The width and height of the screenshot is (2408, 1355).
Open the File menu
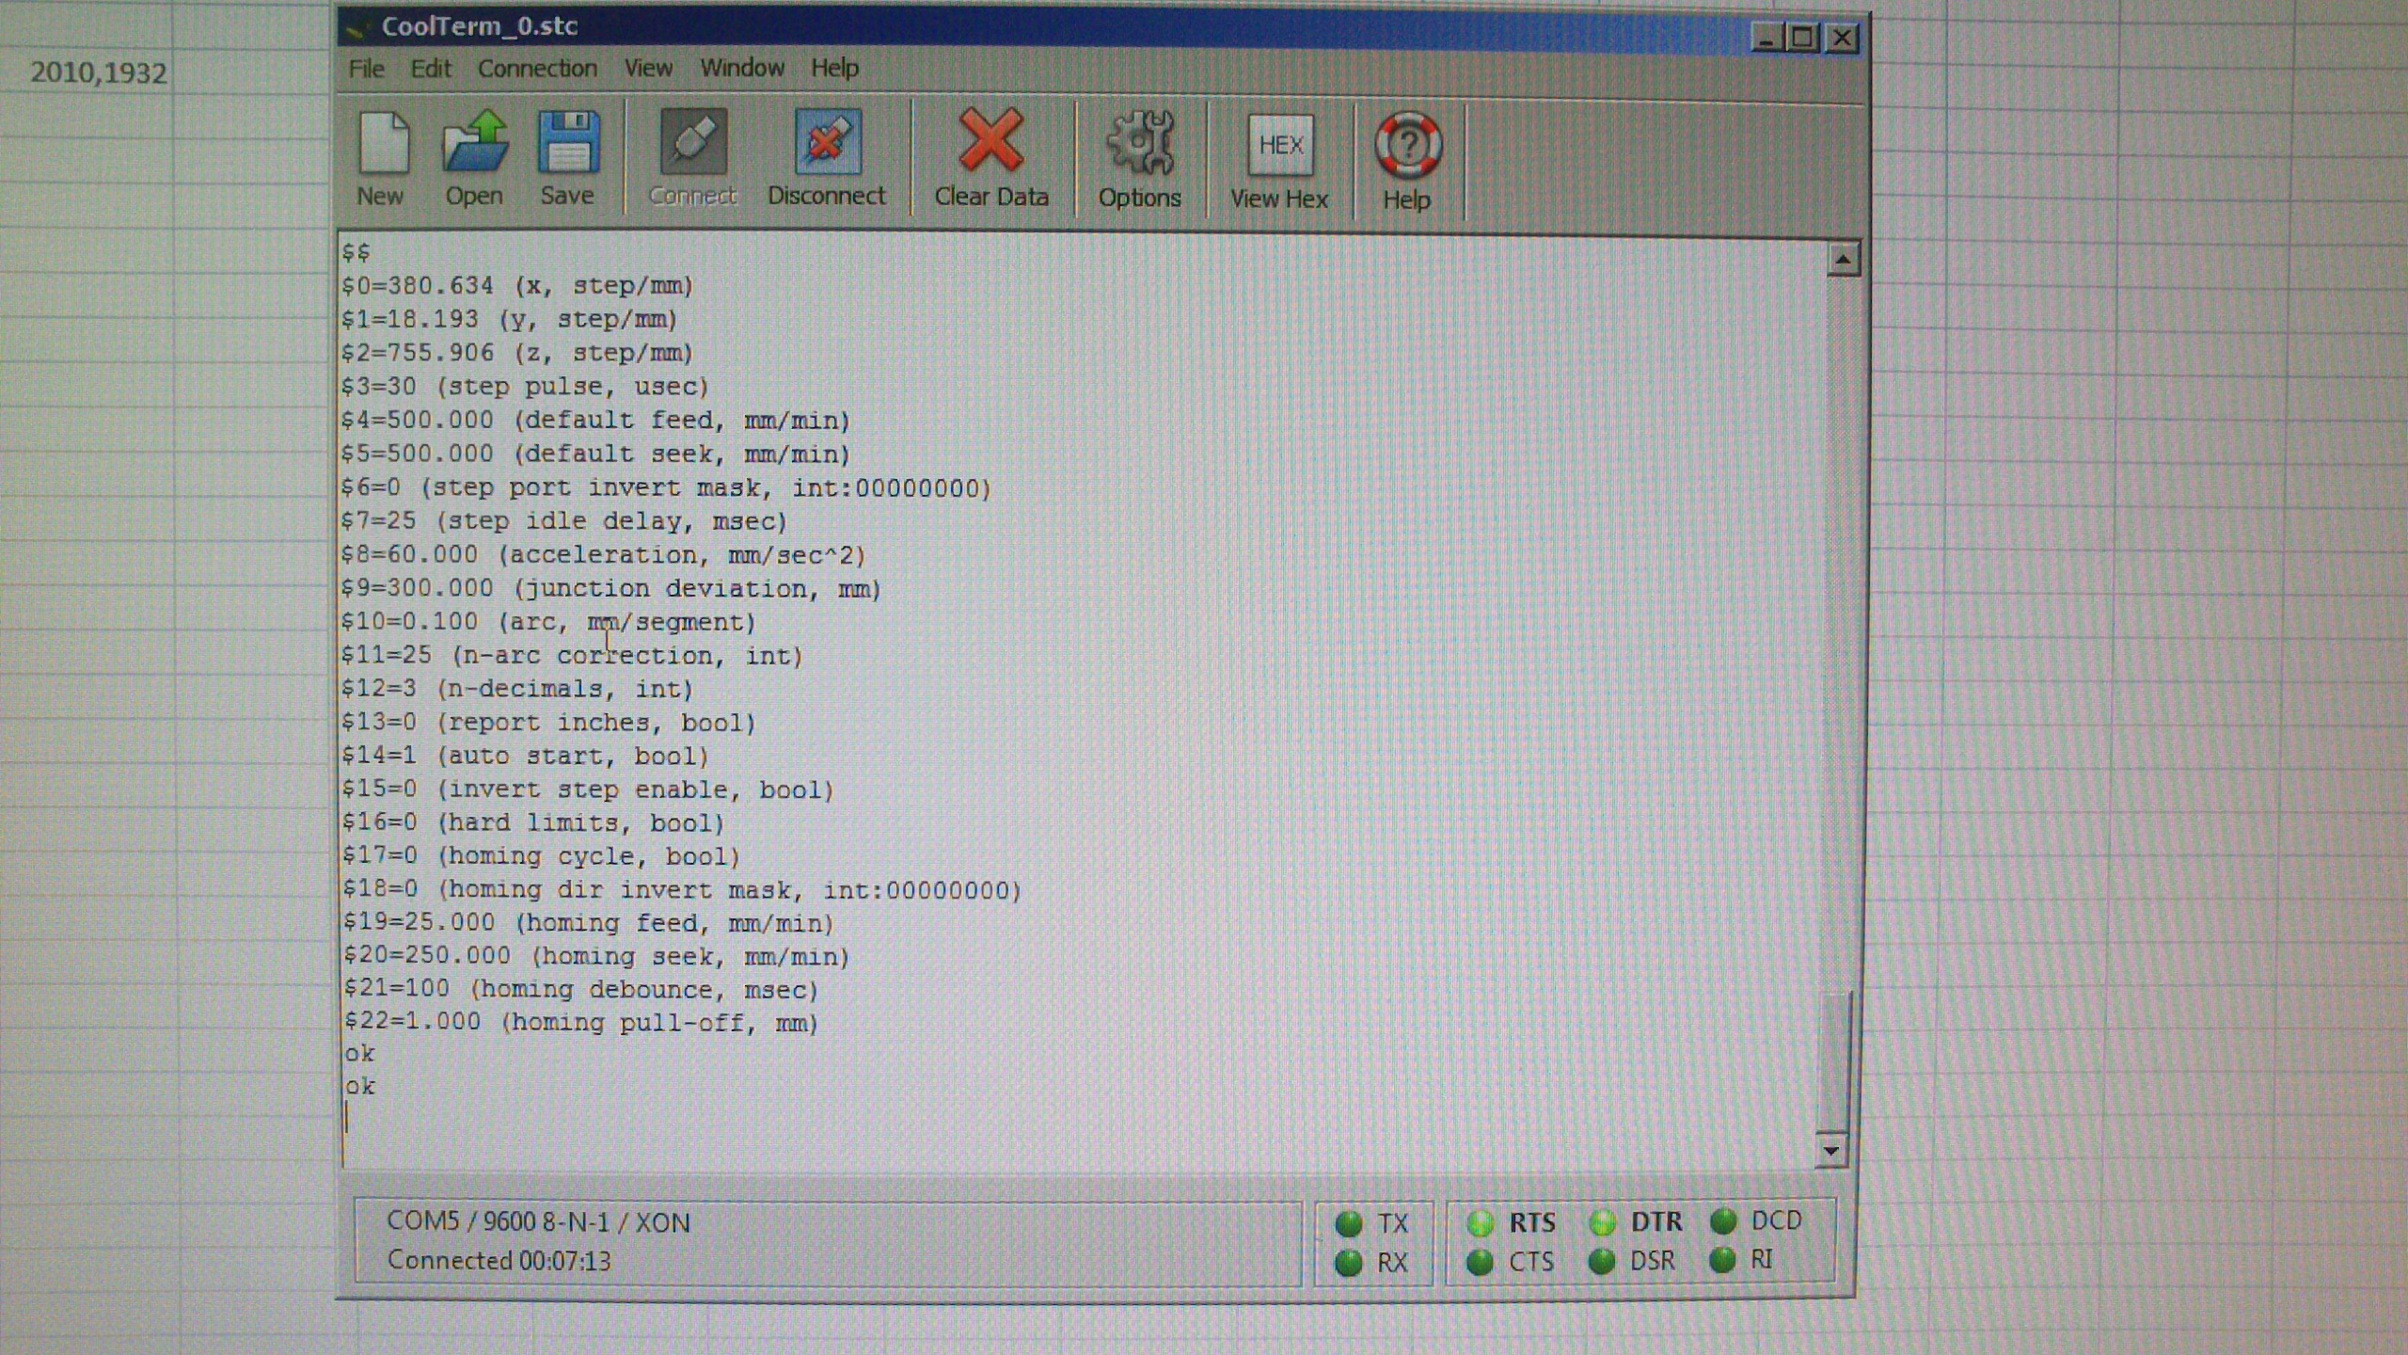(366, 69)
